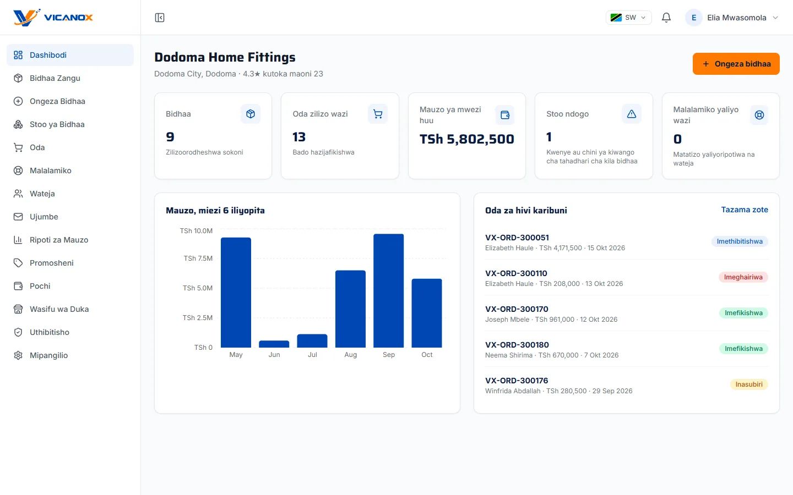Click the box icon in Bidhaa card

click(x=251, y=114)
